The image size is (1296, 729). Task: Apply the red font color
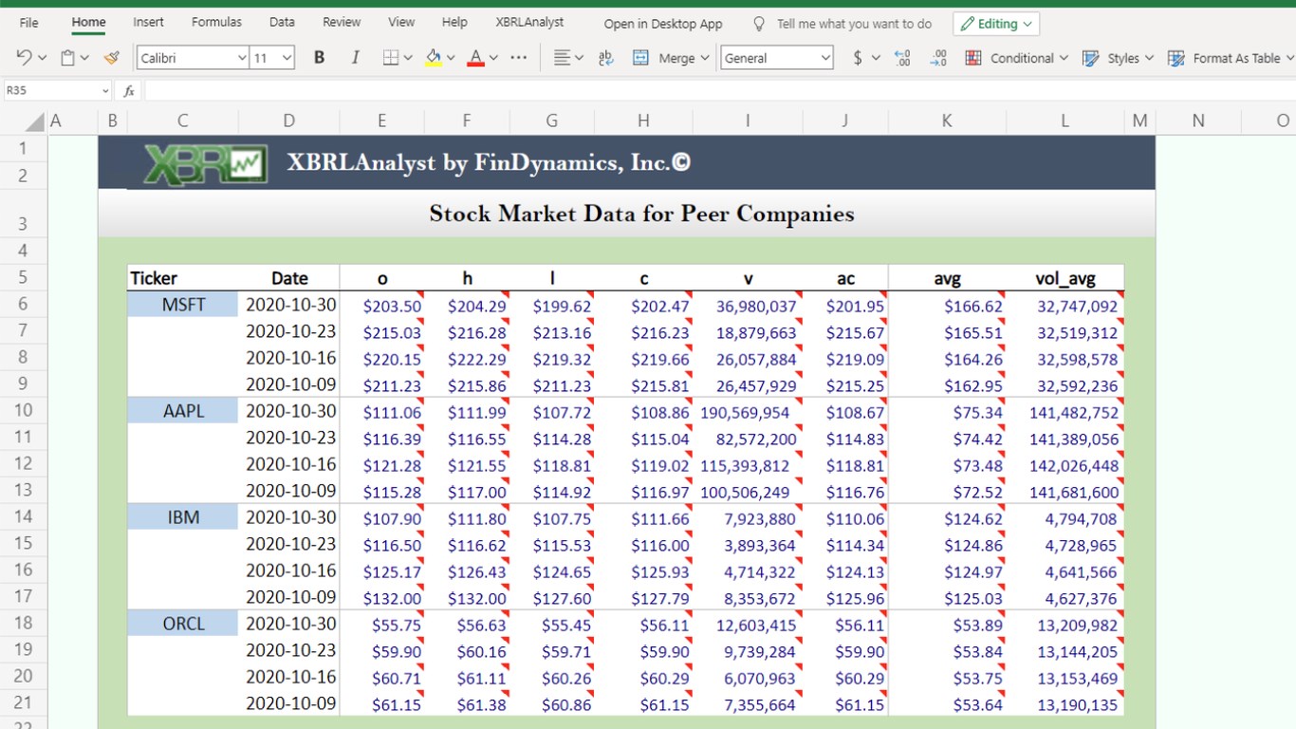[476, 58]
